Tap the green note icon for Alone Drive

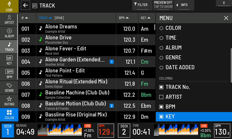coord(41,39)
